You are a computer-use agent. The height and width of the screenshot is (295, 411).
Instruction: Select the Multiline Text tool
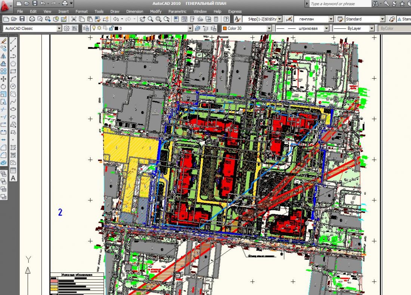(13, 178)
